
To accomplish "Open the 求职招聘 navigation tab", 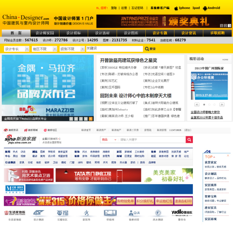I will click(217, 33).
